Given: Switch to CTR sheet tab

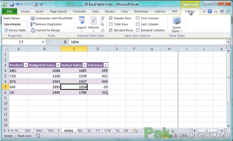Looking at the screenshot, I should [x=108, y=131].
